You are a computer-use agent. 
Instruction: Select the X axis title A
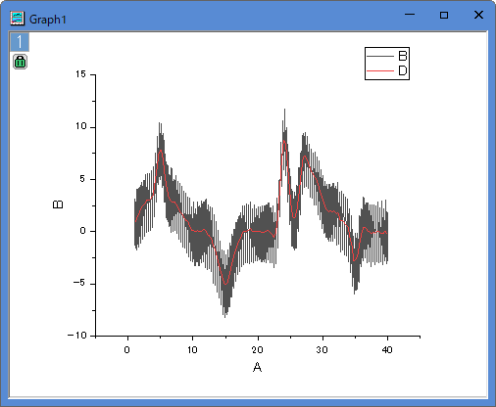point(257,368)
